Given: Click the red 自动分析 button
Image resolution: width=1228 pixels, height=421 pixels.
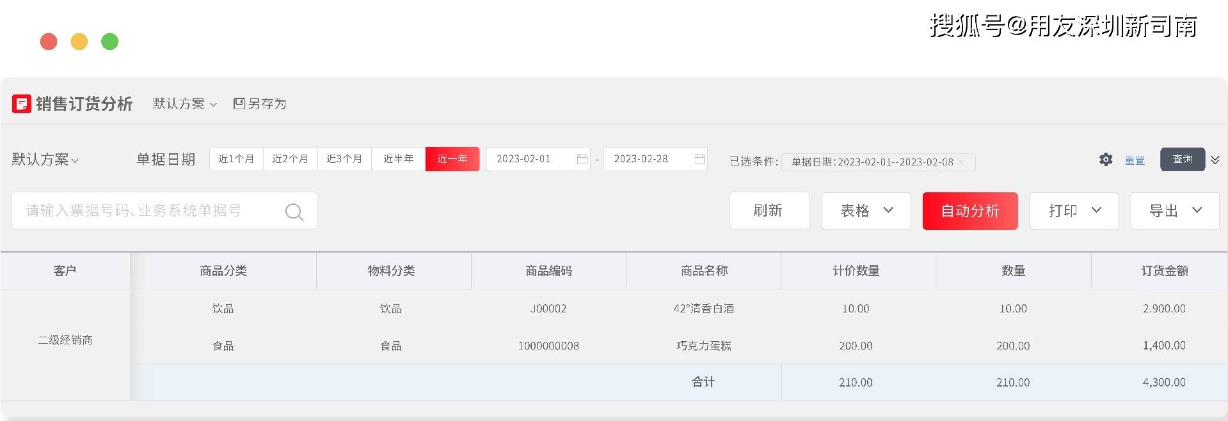Looking at the screenshot, I should 970,211.
